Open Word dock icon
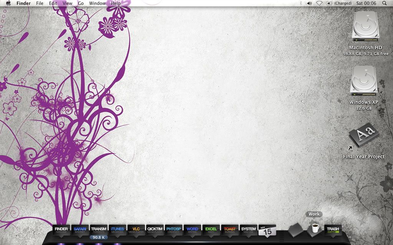This screenshot has height=245, width=393. 192,230
